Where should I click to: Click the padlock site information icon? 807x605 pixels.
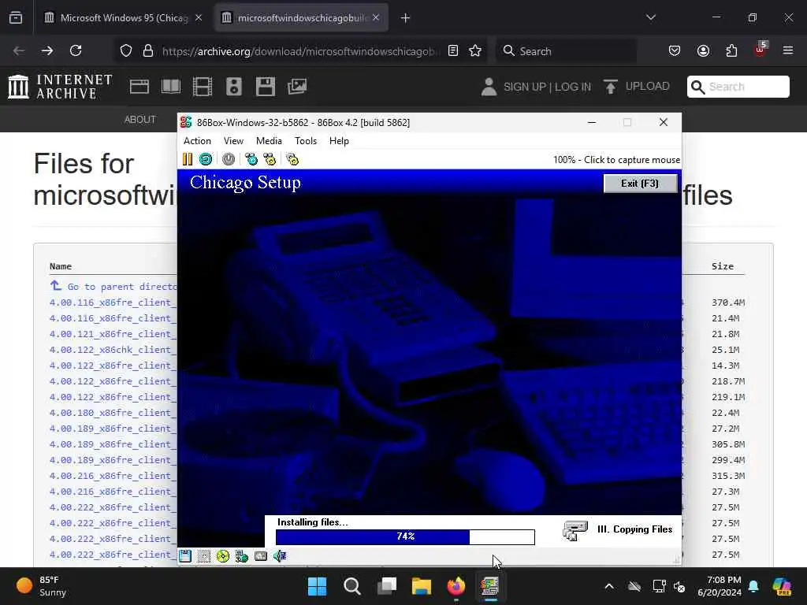pyautogui.click(x=148, y=50)
